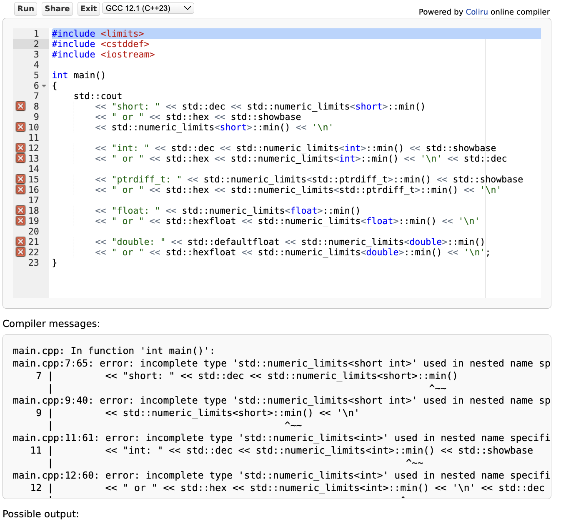The image size is (586, 524).
Task: Click the code line containing "ptrdiff_t: "
Action: [309, 179]
